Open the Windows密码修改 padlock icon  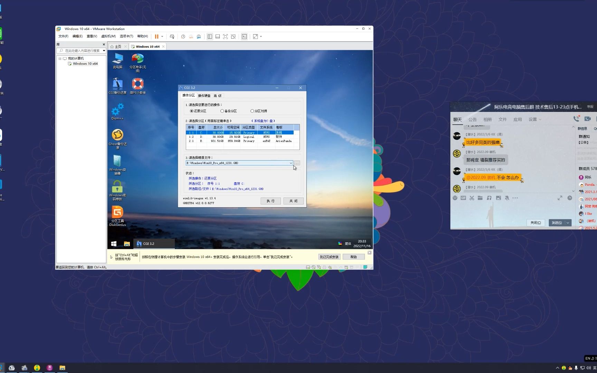click(x=117, y=190)
